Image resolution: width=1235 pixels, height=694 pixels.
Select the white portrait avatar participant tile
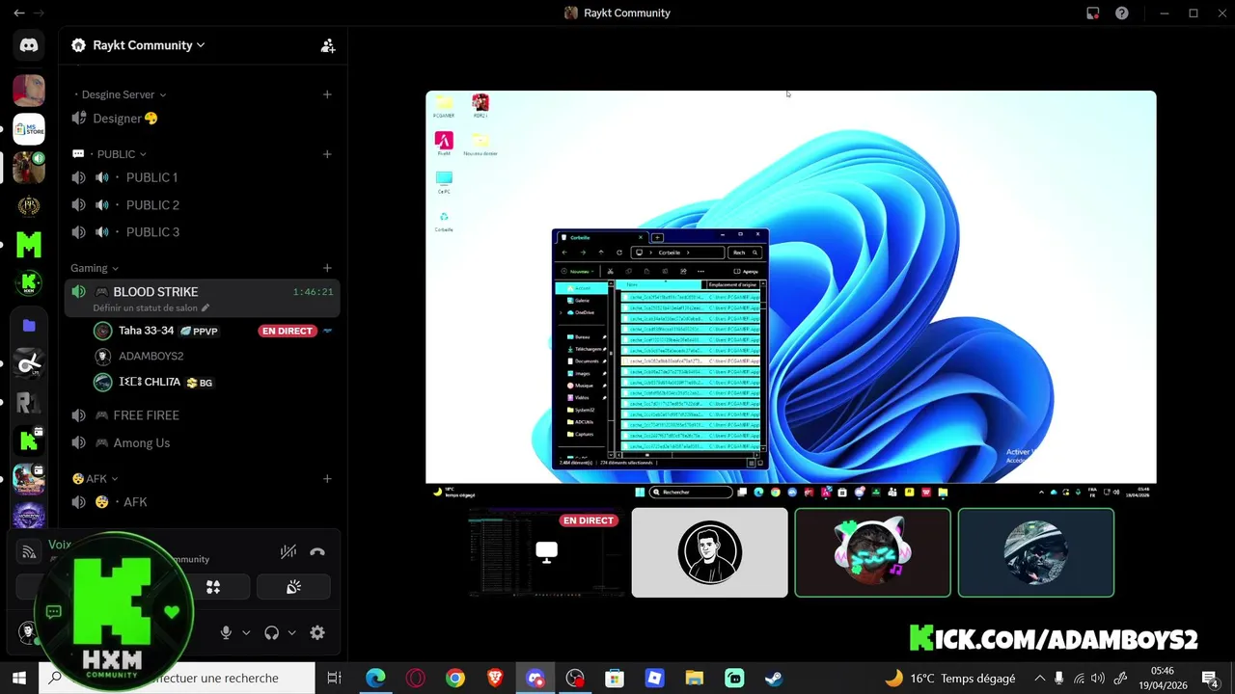click(x=709, y=552)
